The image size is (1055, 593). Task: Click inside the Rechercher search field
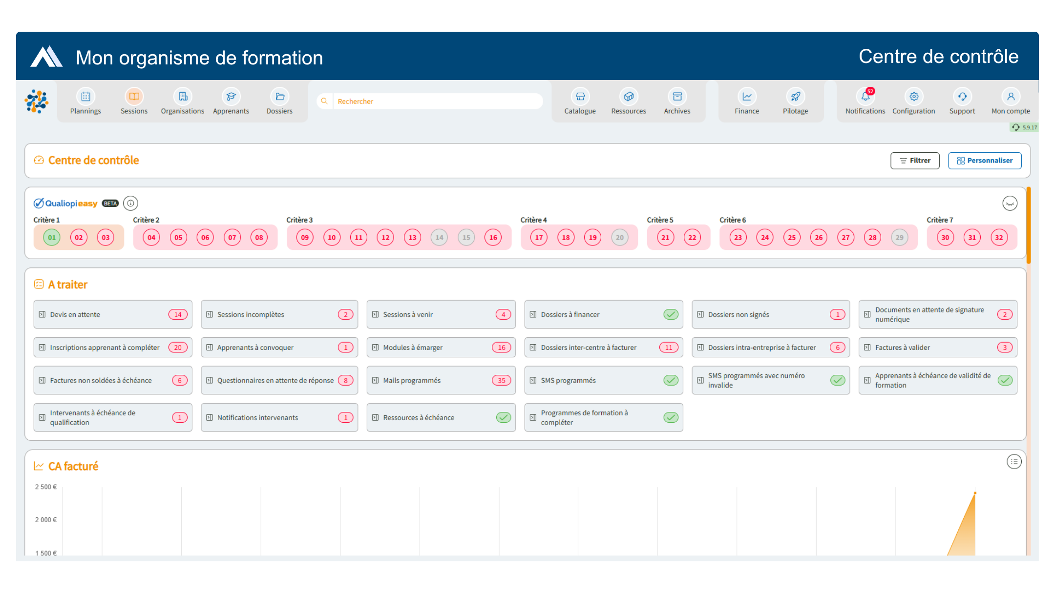pyautogui.click(x=437, y=101)
